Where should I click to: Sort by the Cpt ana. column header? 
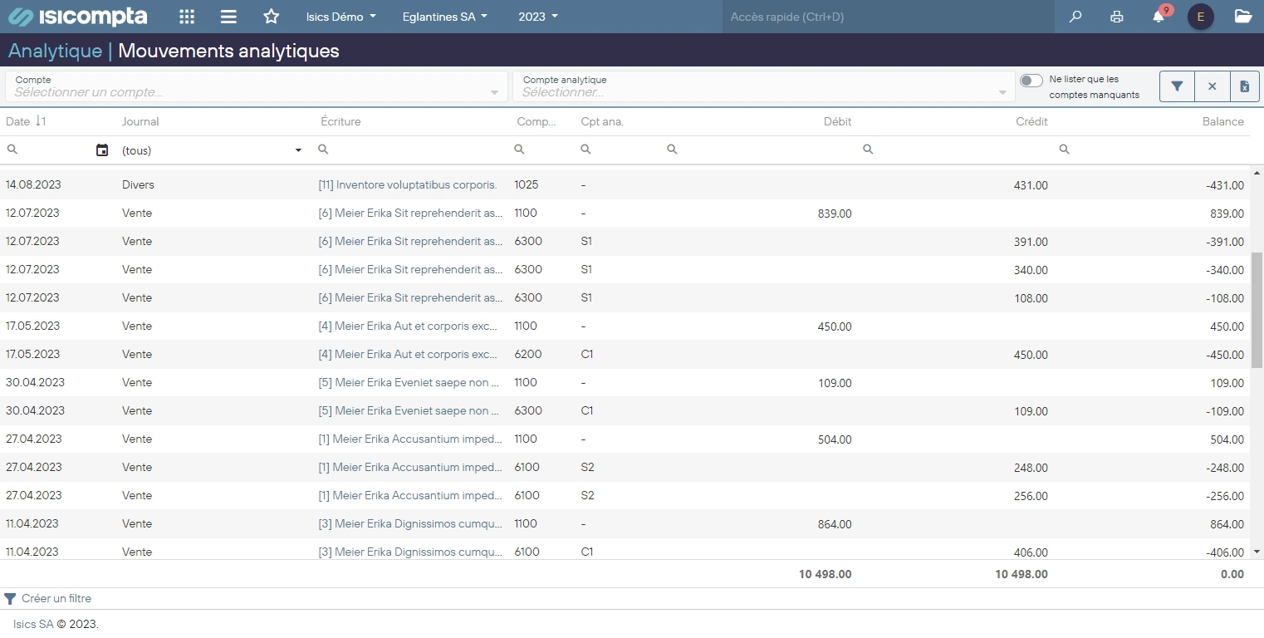[602, 122]
